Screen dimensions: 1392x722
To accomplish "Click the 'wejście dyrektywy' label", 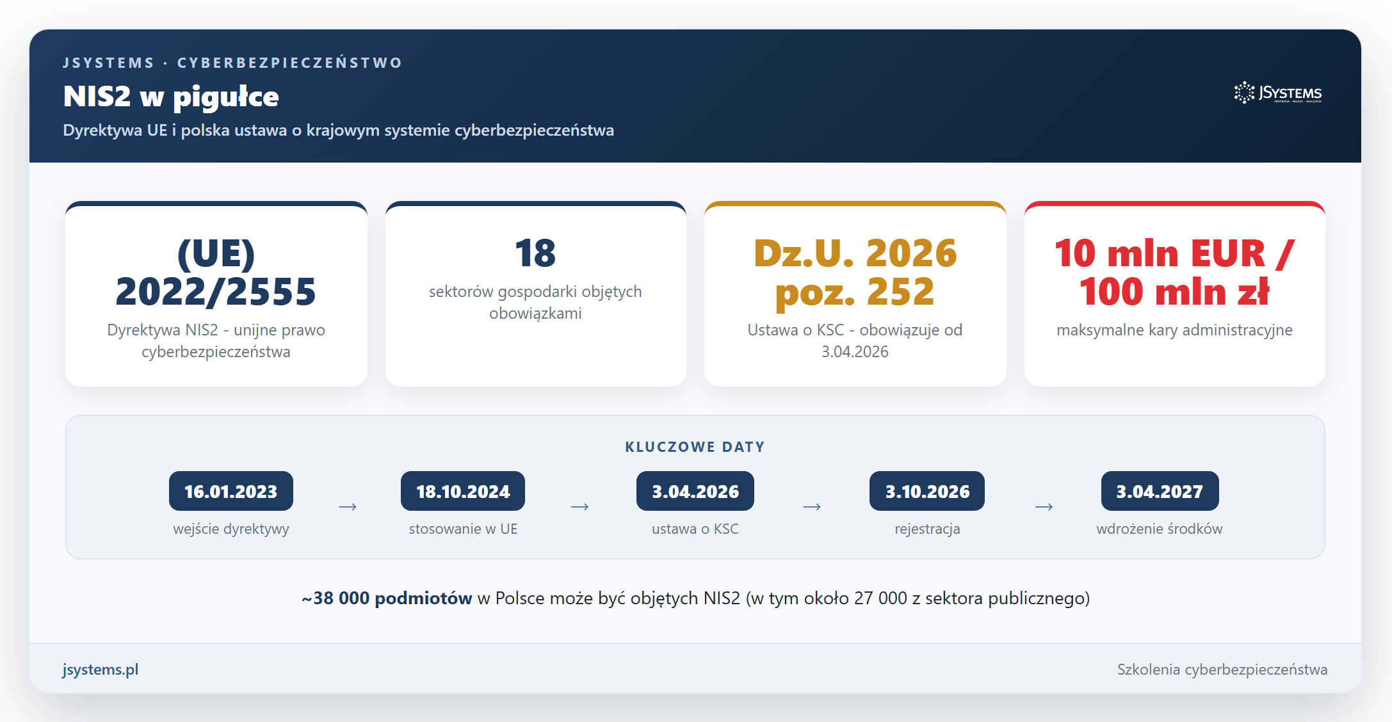I will click(231, 529).
